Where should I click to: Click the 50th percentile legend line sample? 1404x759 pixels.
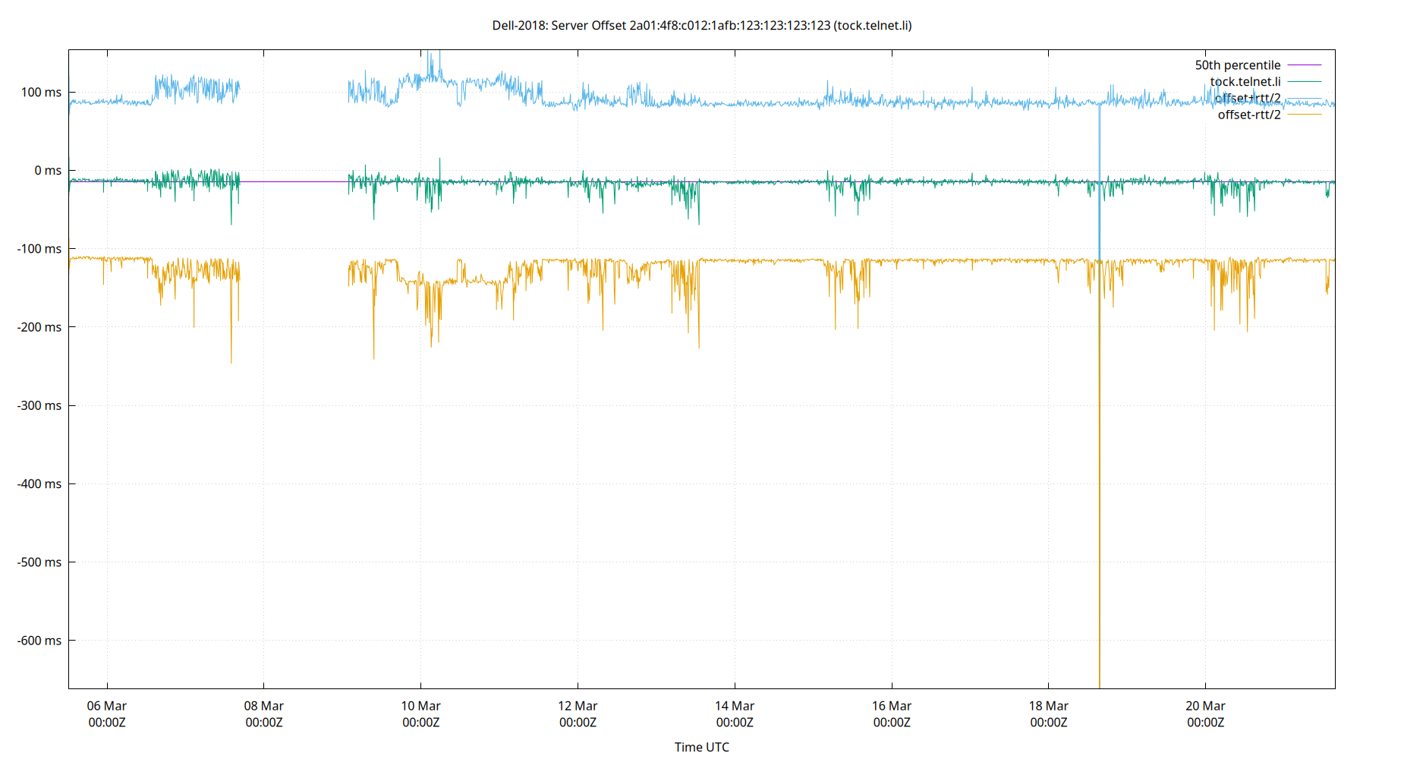pos(1303,65)
